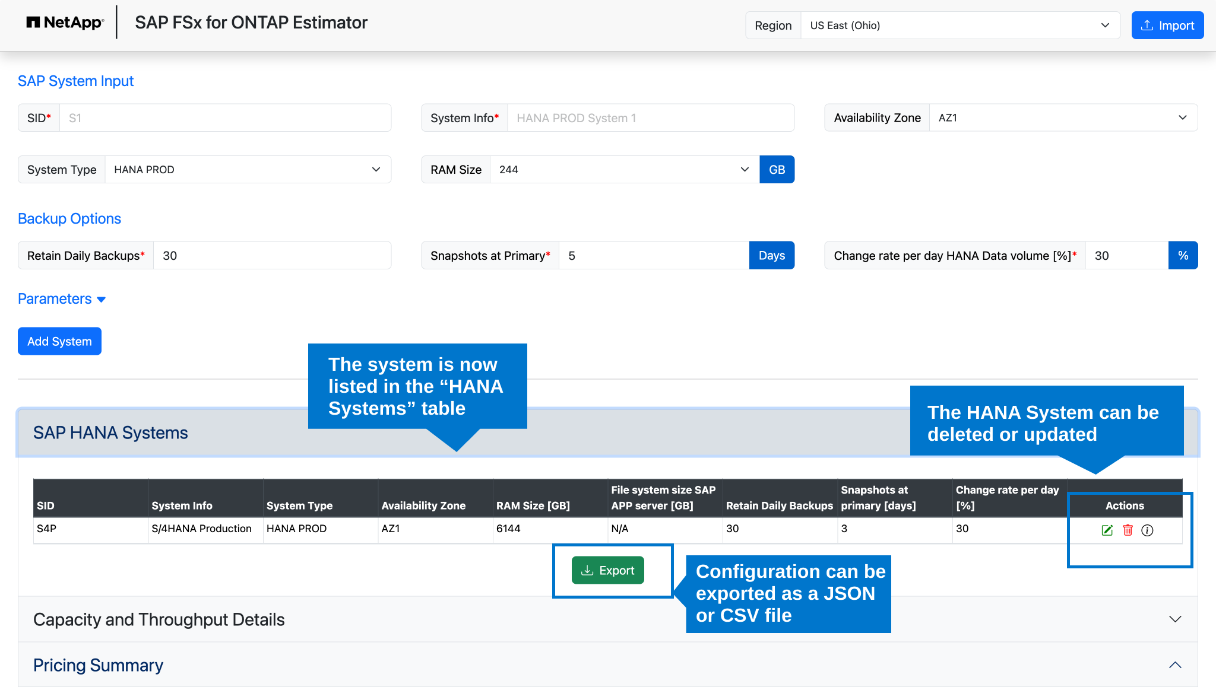1216x687 pixels.
Task: Delete the S4P system via trash icon
Action: point(1128,530)
